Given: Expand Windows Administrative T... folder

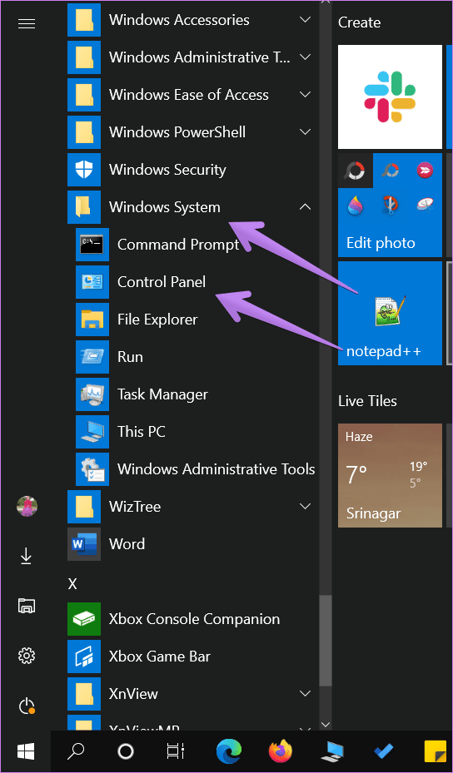Looking at the screenshot, I should pos(193,57).
